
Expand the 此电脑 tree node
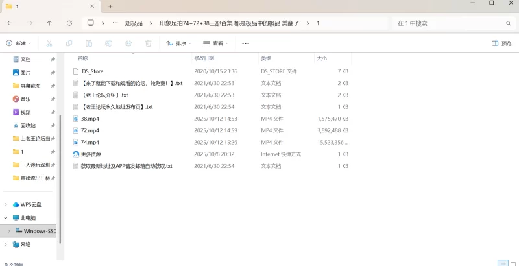pyautogui.click(x=6, y=218)
